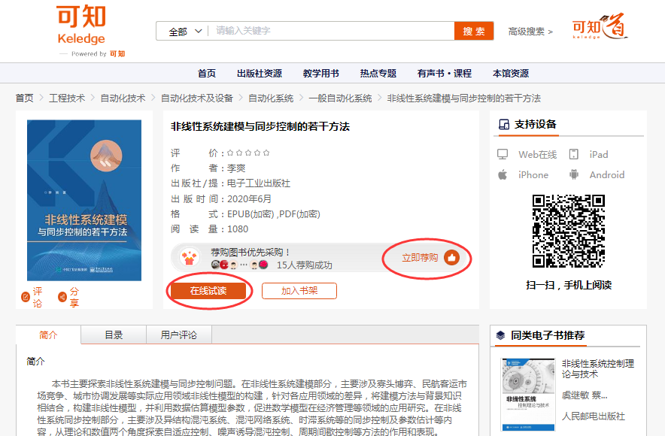Click the thumbs-up recommend icon
Screen dimensions: 665x436
coord(451,258)
